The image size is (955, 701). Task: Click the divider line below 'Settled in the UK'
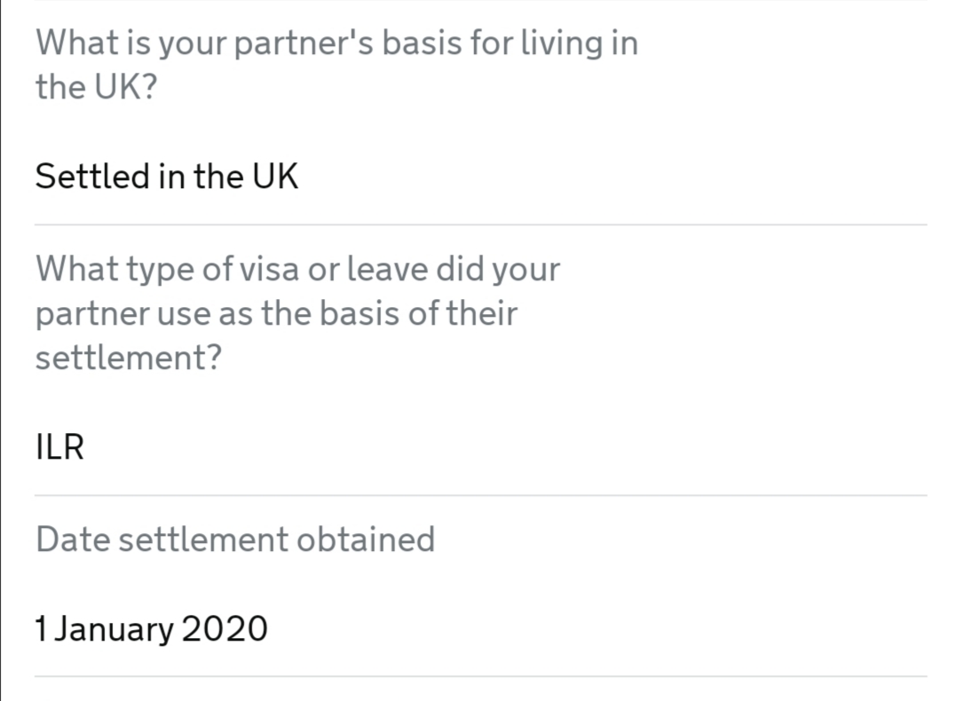pos(480,224)
